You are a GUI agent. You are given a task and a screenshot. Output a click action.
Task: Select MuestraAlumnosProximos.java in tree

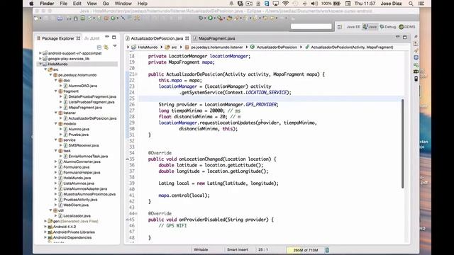[89, 194]
